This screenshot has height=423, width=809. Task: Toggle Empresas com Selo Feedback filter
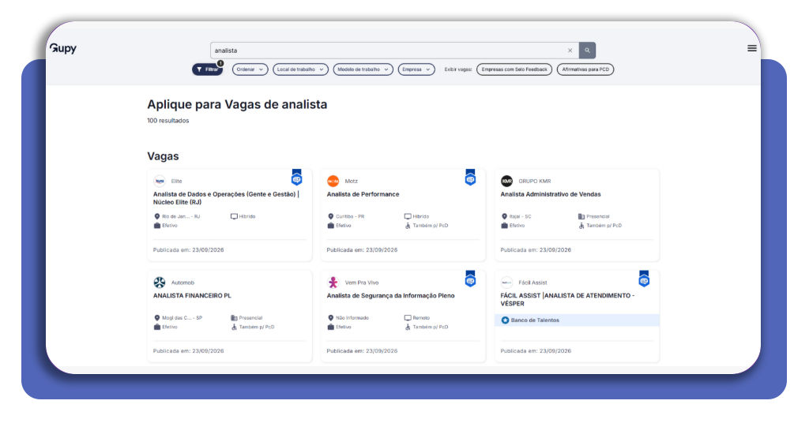pos(514,69)
